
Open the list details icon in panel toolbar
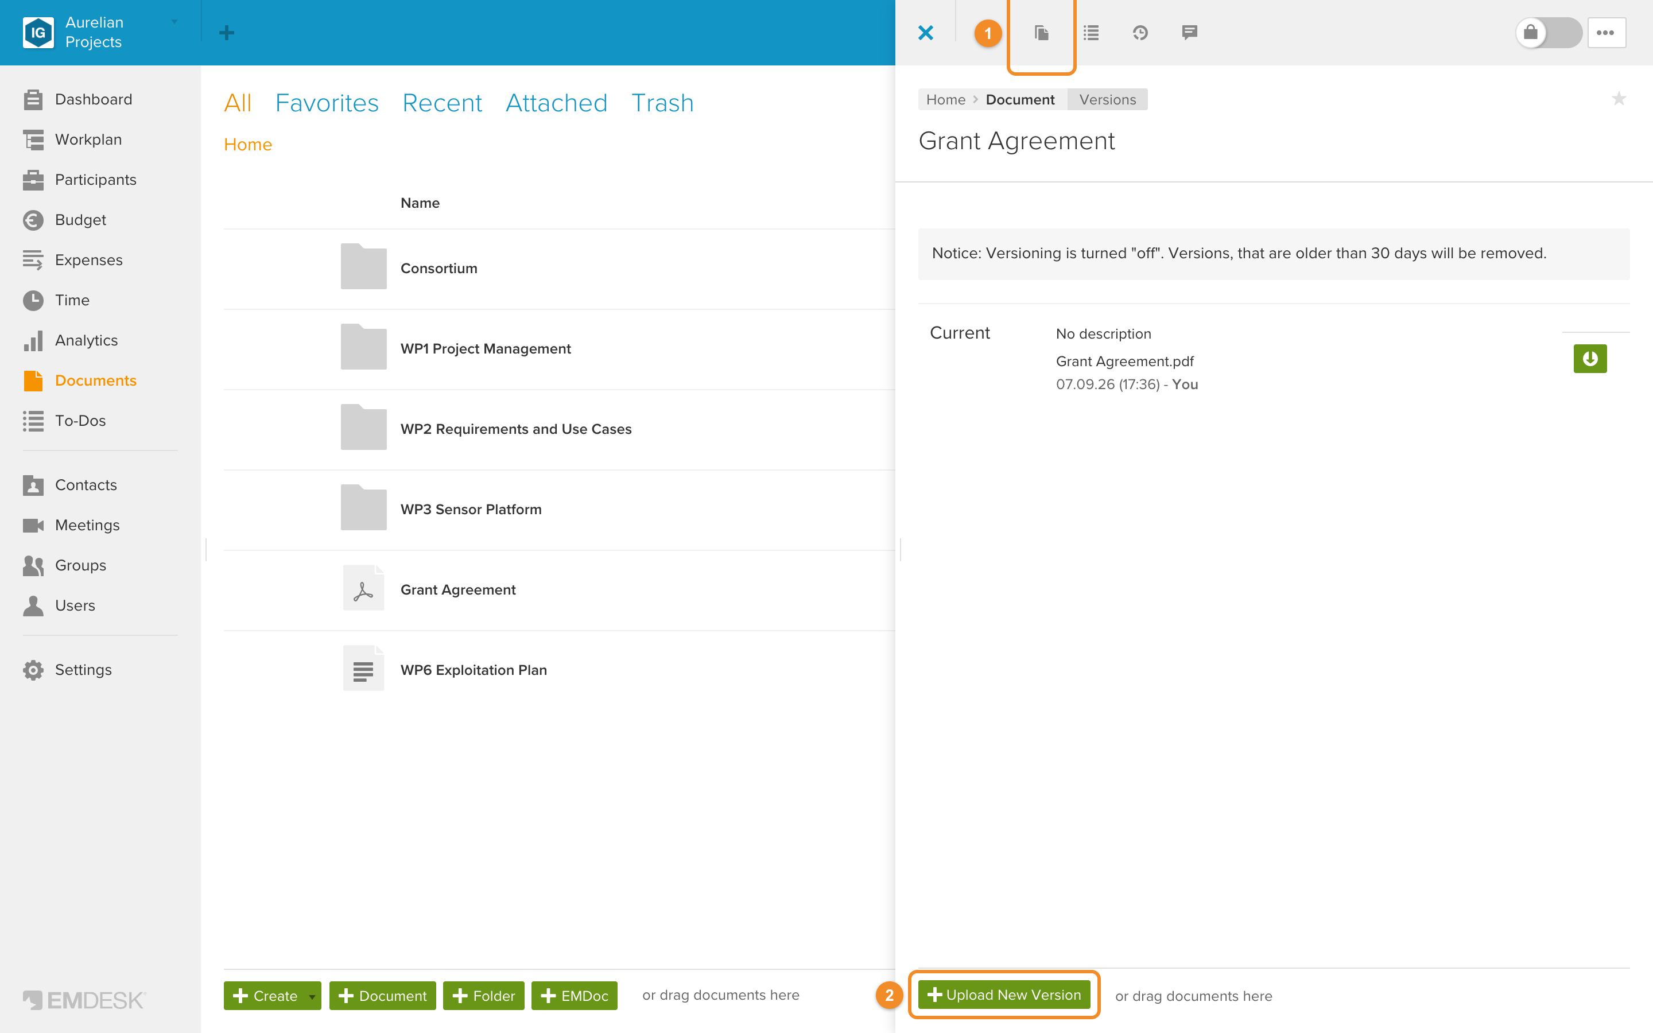(1091, 32)
